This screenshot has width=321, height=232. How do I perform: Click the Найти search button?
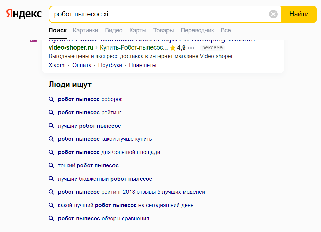[299, 14]
